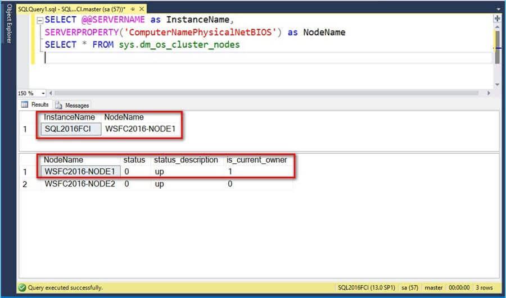Collapse the SELECT statement outline block
This screenshot has width=506, height=298.
click(40, 20)
